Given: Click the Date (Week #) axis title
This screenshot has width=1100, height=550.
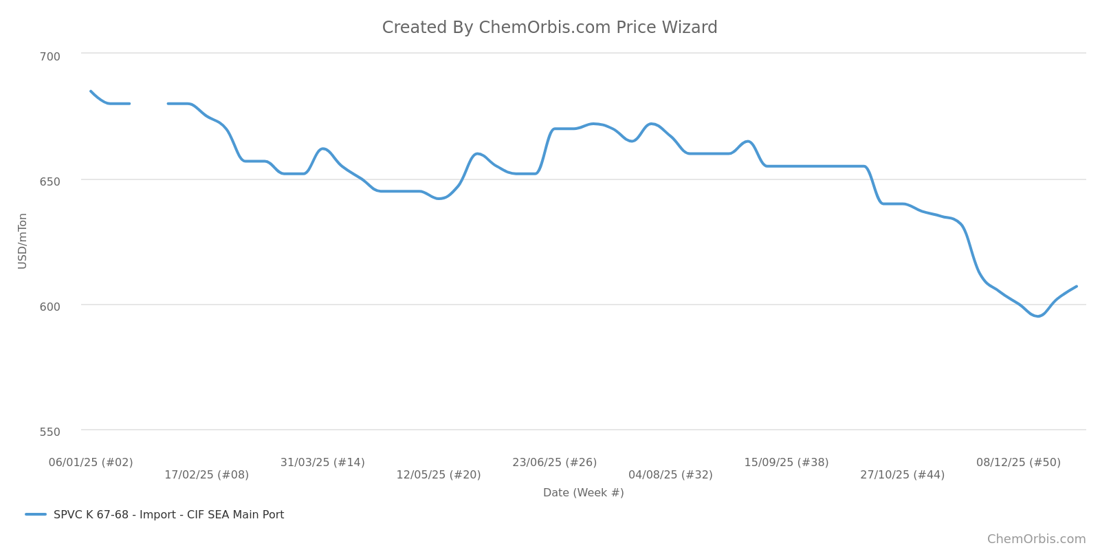Looking at the screenshot, I should pos(583,493).
